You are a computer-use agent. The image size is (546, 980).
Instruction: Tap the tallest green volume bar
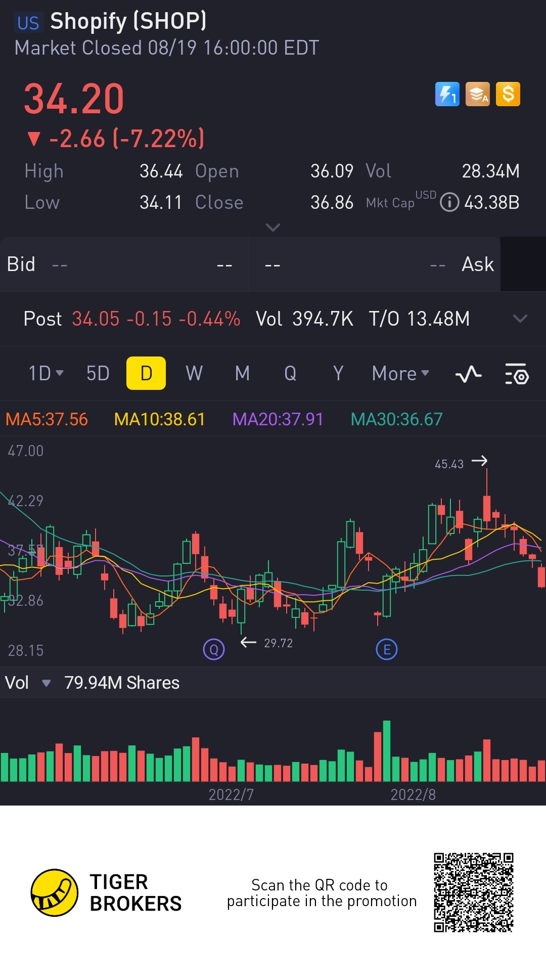[387, 751]
